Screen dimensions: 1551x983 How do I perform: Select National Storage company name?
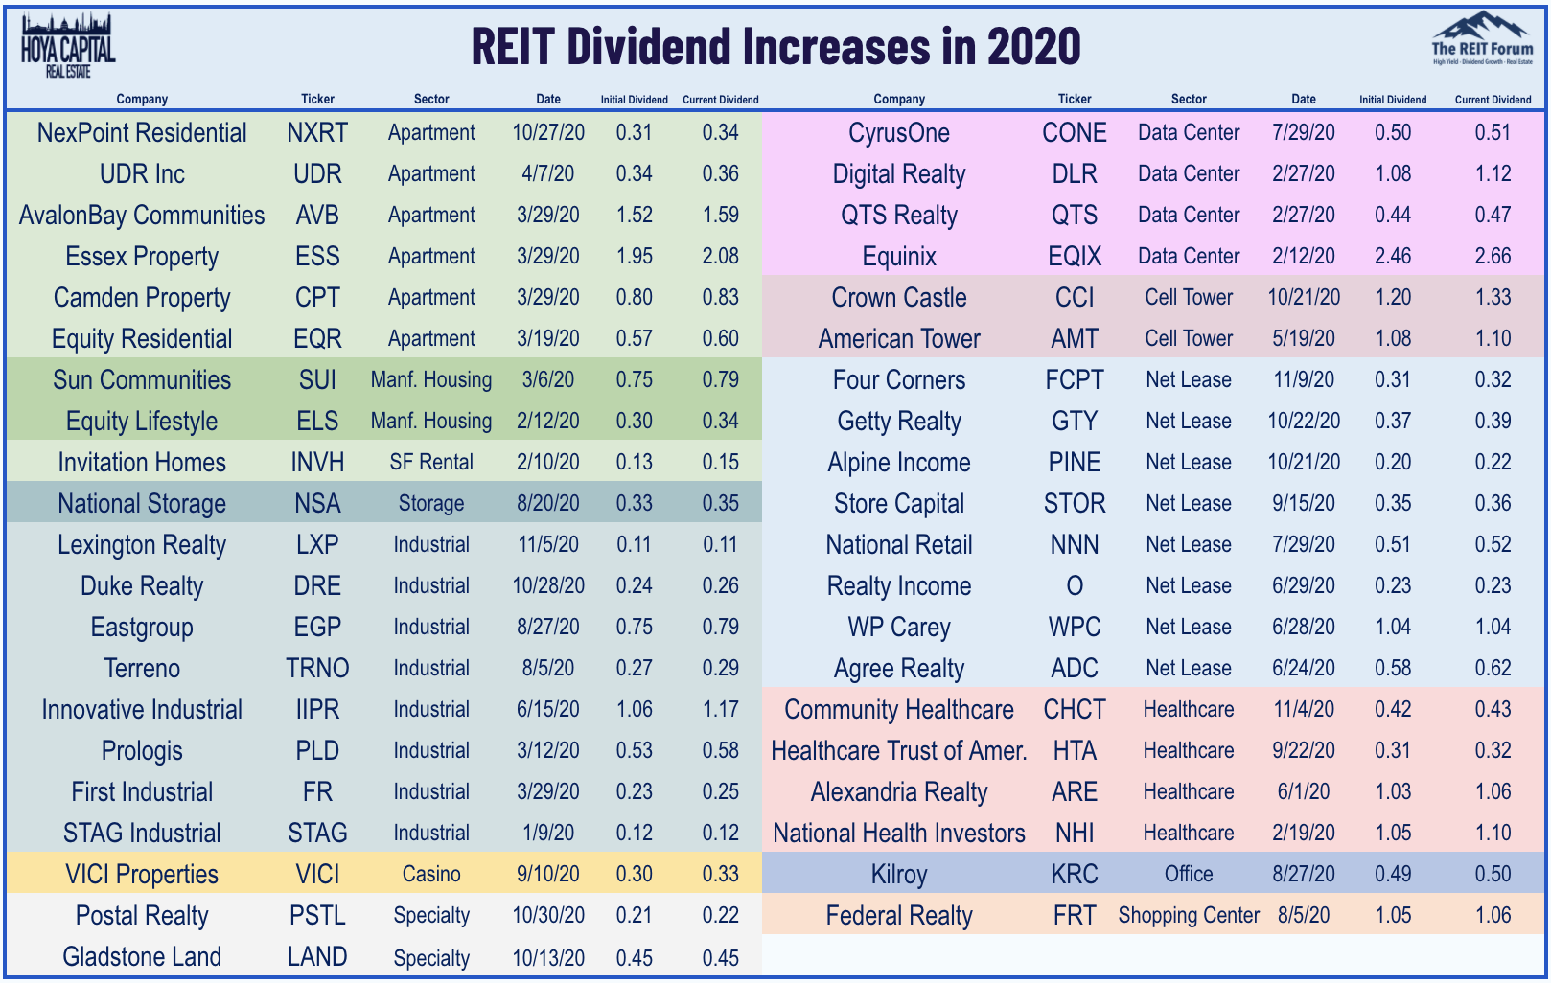click(x=142, y=504)
